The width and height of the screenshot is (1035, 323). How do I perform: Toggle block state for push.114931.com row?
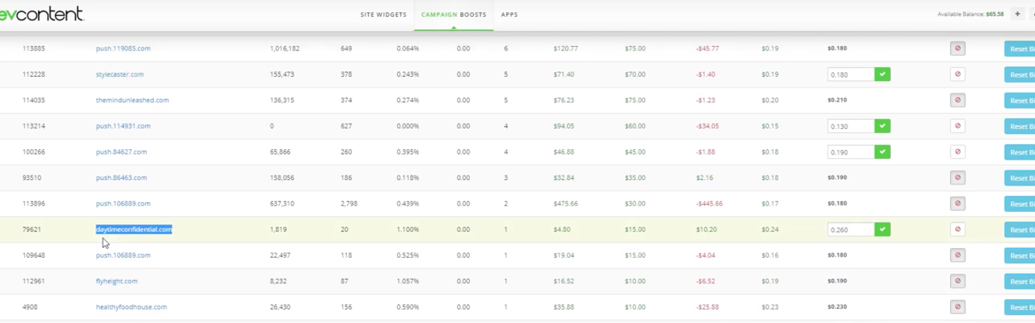click(x=958, y=125)
